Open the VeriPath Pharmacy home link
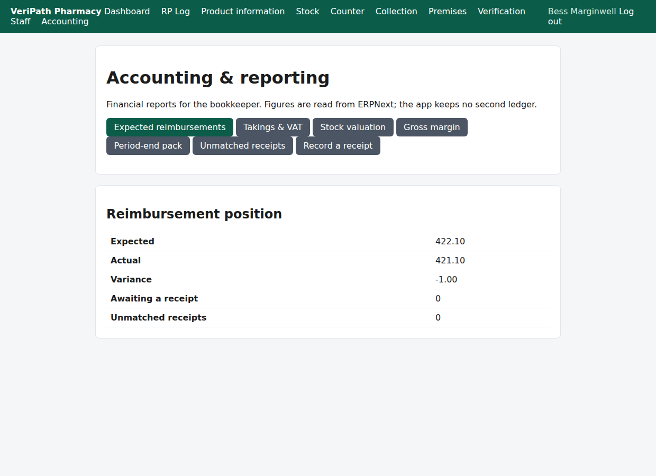 click(56, 11)
